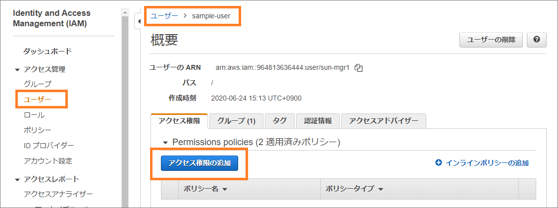
Task: Open グループ in the sidebar
Action: pyautogui.click(x=37, y=84)
